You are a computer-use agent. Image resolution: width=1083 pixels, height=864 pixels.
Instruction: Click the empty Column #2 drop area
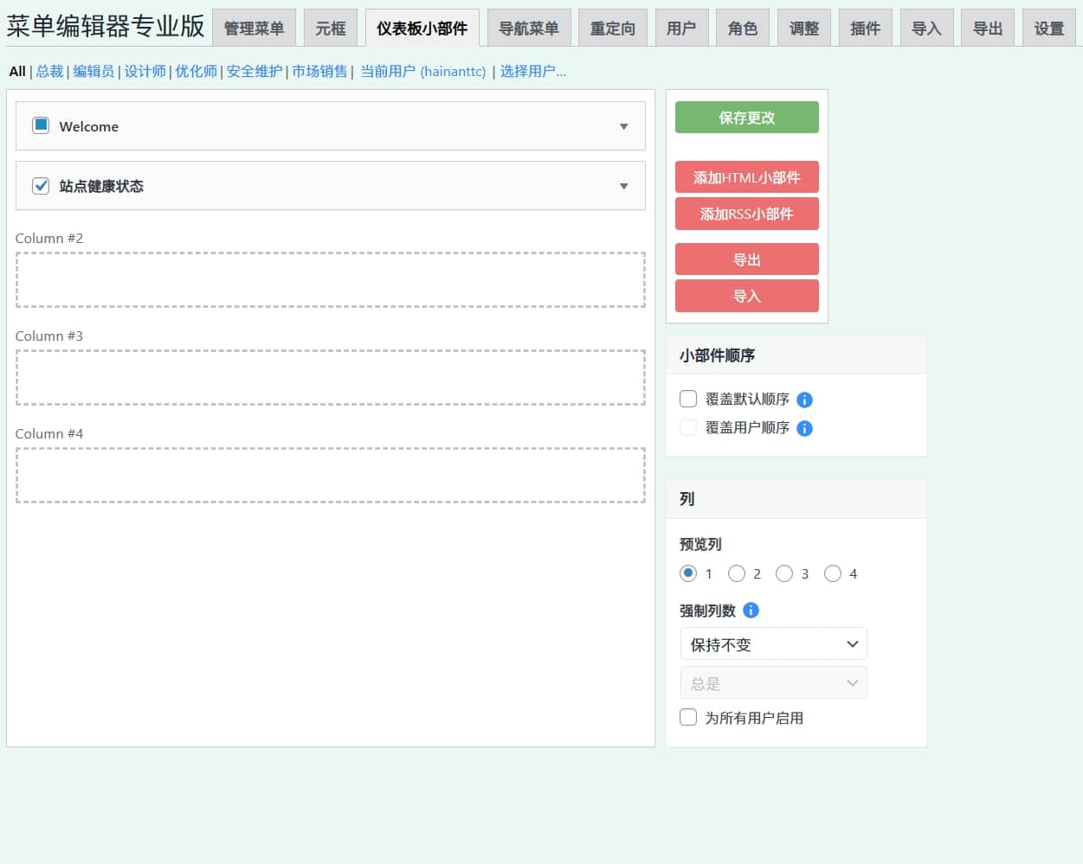click(x=330, y=279)
